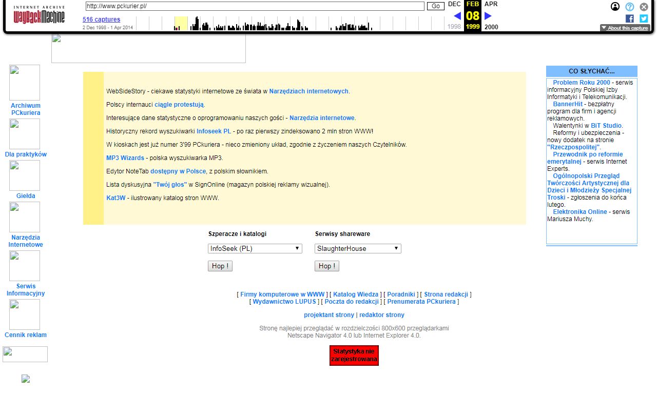Click wide broken image below Cennik reklam
This screenshot has width=657, height=394.
coord(25,354)
